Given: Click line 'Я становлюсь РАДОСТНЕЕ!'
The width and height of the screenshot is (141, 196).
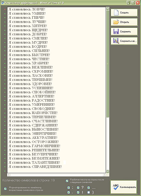Looking at the screenshot, I should [32, 100].
